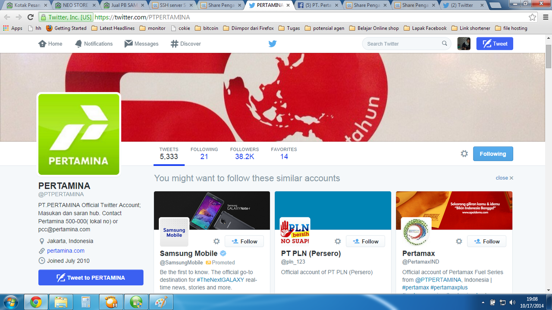Click Tweet to PERTAMINA button
This screenshot has width=552, height=310.
click(x=91, y=278)
